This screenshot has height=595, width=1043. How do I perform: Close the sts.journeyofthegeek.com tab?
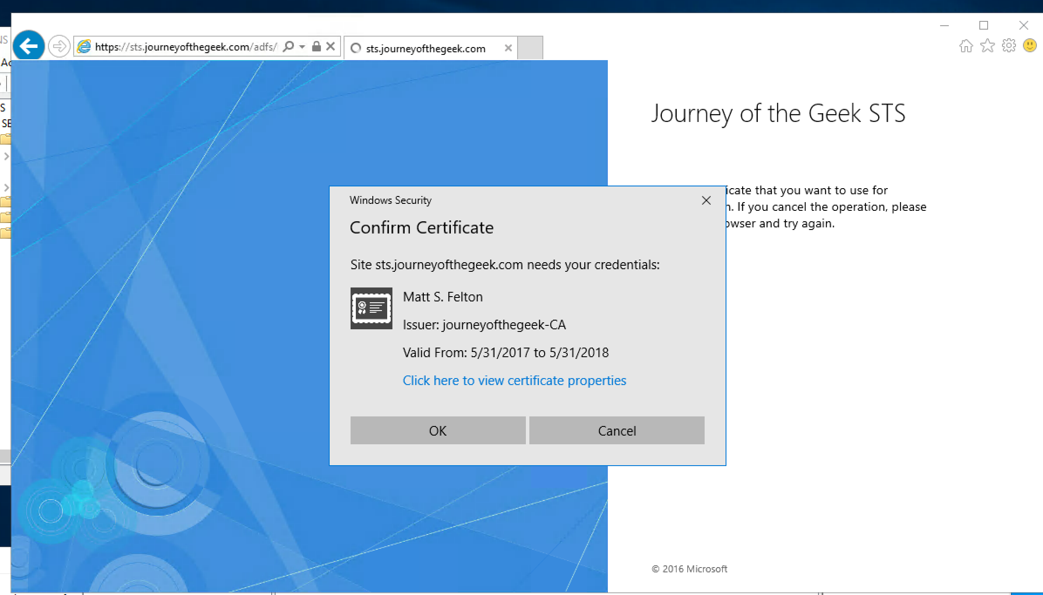[x=508, y=48]
